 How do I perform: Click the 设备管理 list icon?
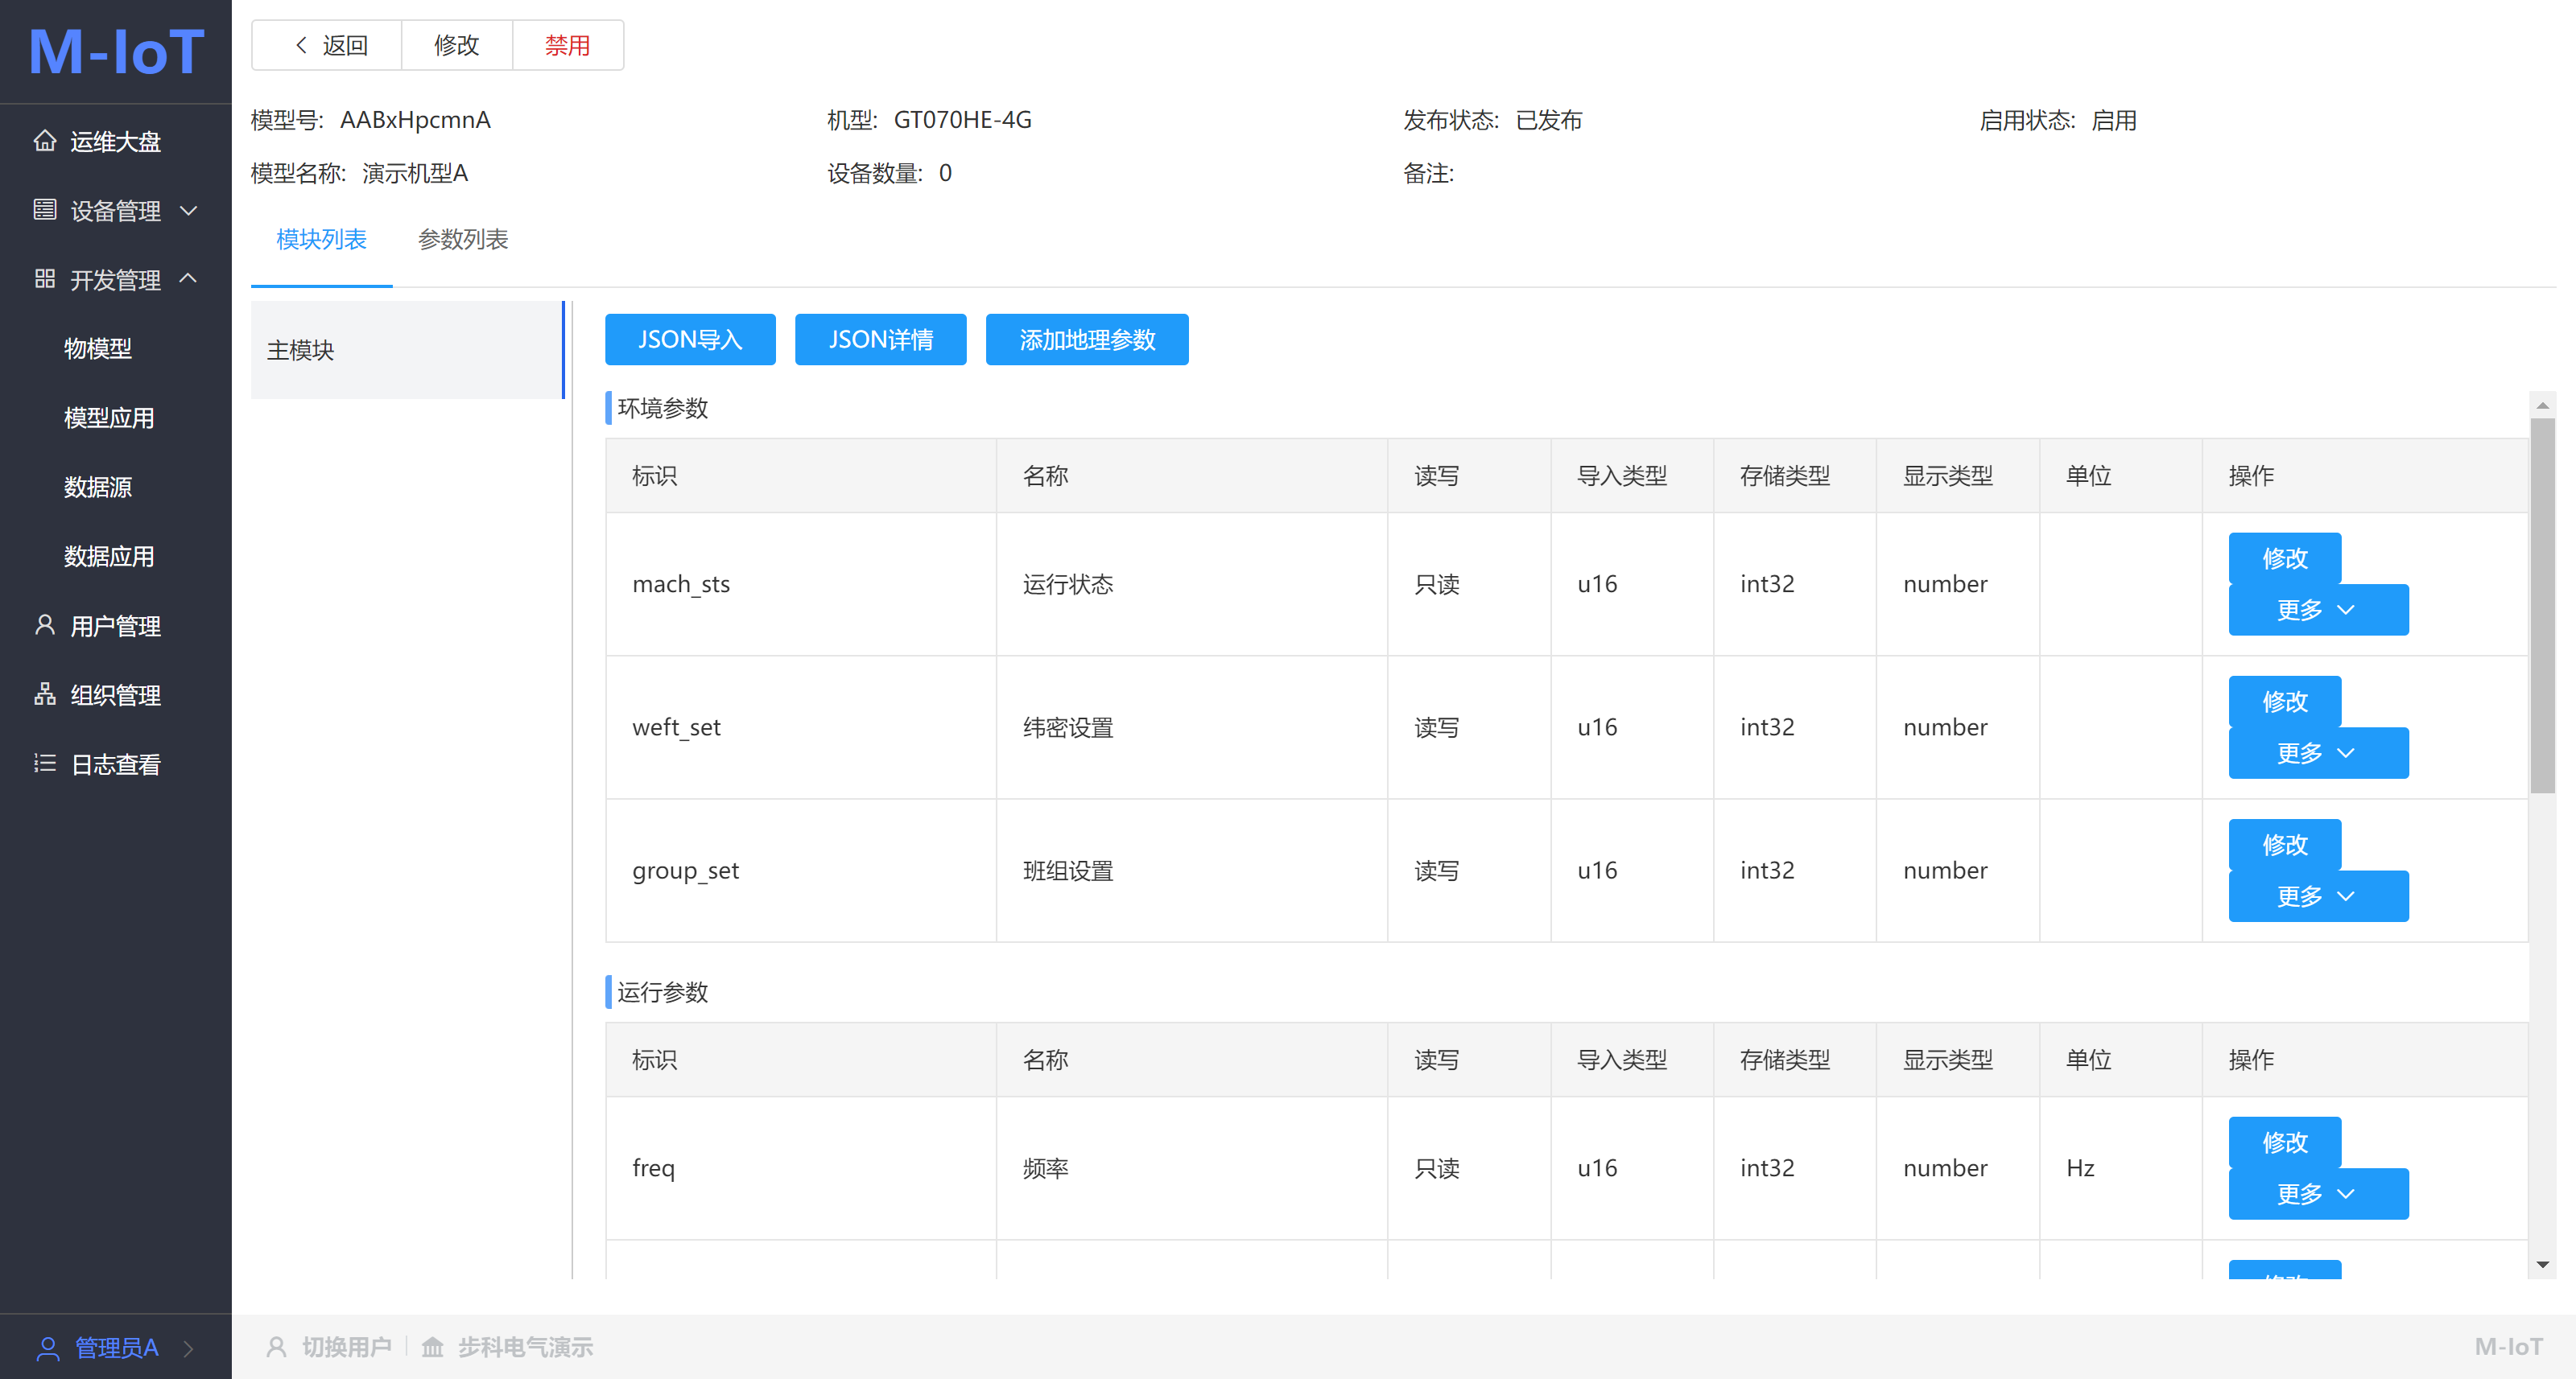point(44,210)
